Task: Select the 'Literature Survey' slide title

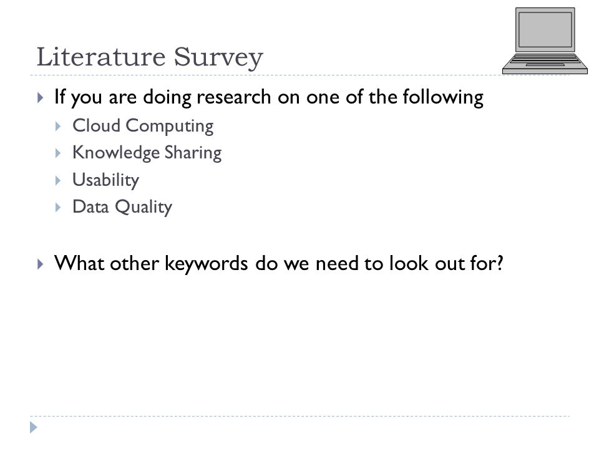Action: [150, 57]
